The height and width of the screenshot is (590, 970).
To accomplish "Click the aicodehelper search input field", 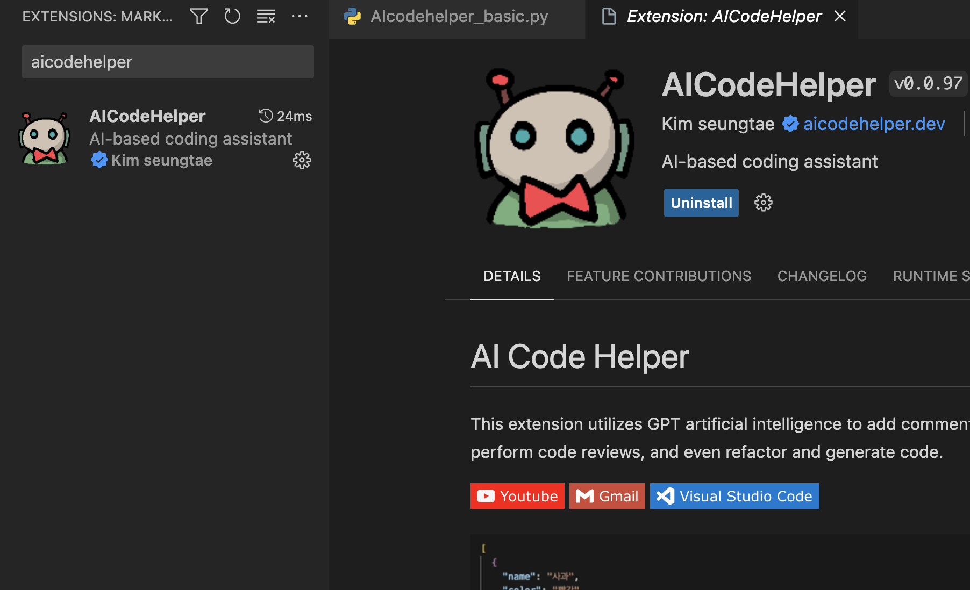I will tap(168, 62).
